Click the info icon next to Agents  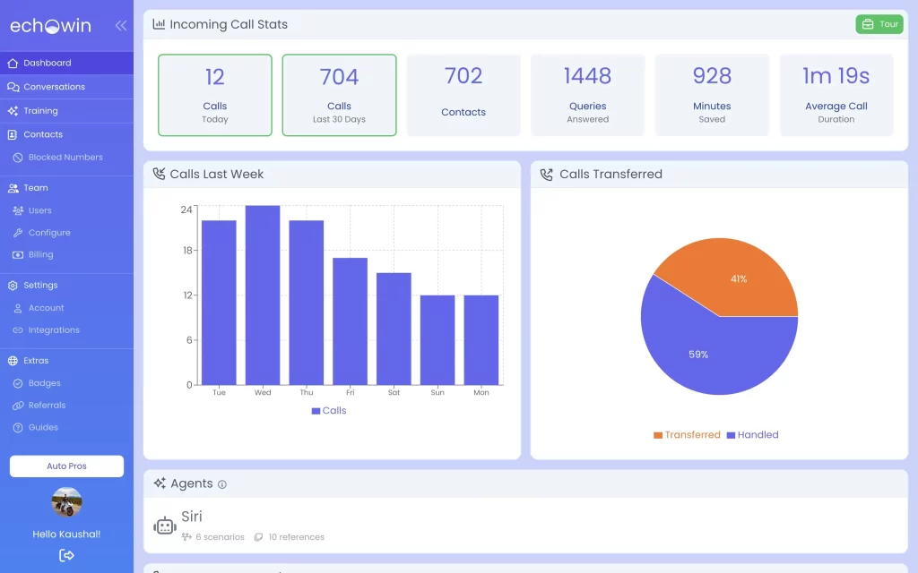(x=222, y=484)
